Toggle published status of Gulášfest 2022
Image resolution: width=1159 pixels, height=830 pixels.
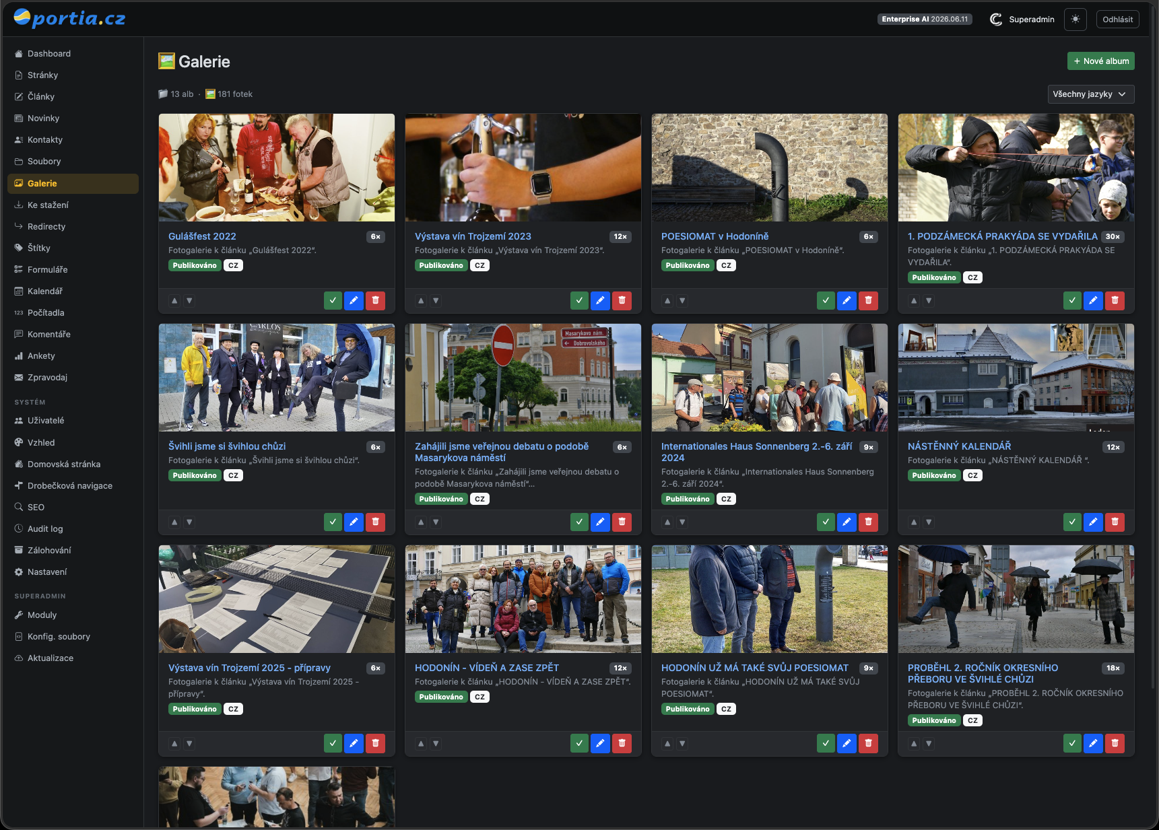click(x=333, y=300)
